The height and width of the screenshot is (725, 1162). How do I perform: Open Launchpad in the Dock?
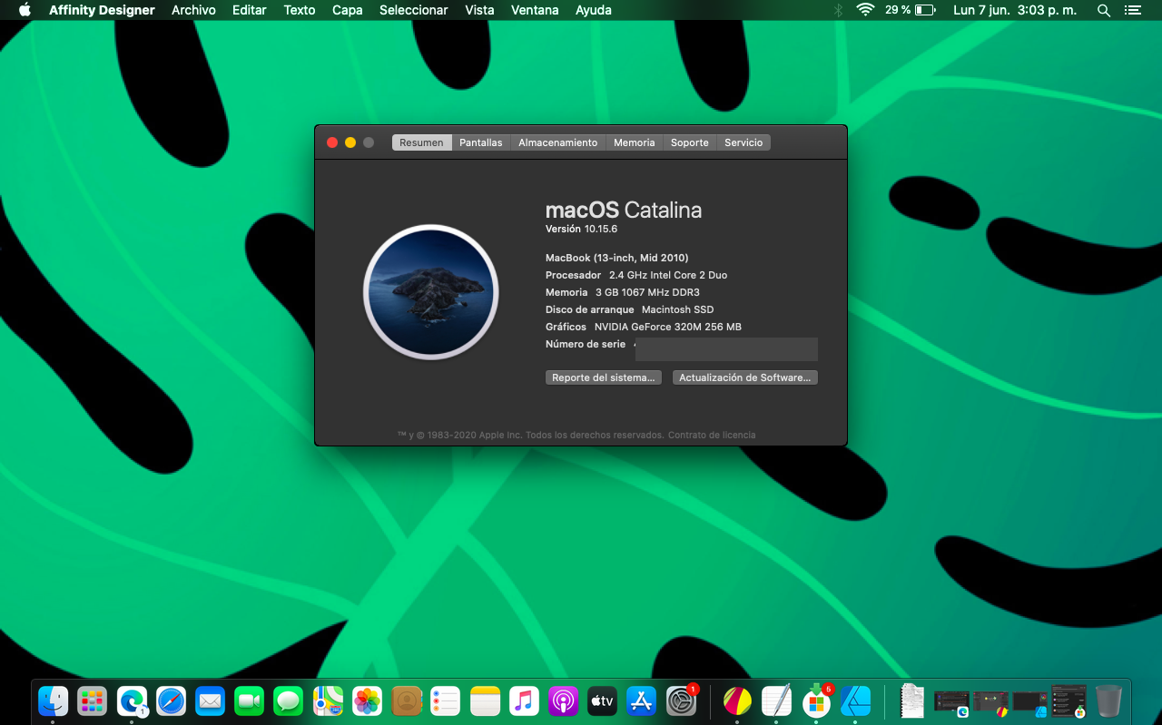[93, 701]
